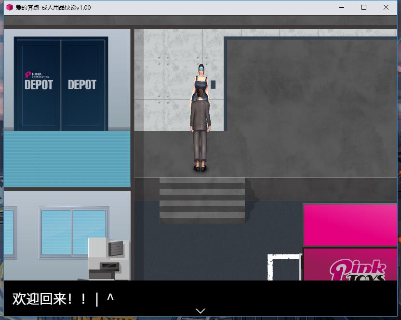Click the dialogue text 欢迎回来！！
The image size is (401, 320).
(49, 298)
